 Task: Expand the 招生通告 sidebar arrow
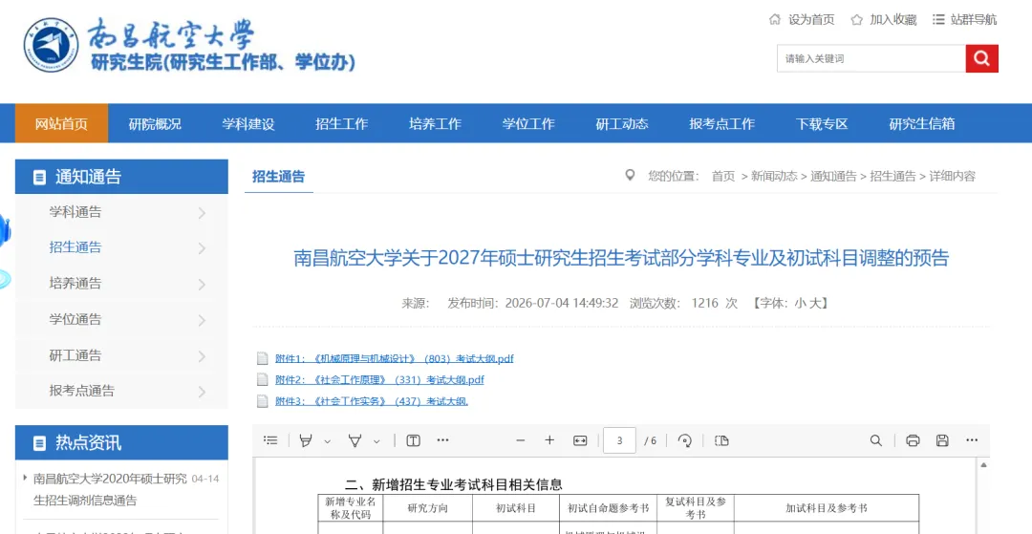pos(202,248)
